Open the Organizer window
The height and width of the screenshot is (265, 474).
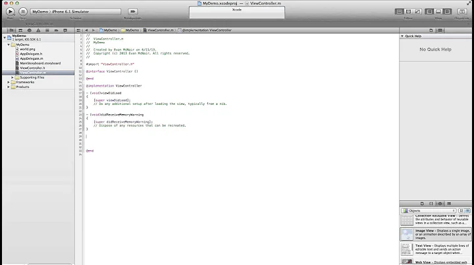[x=462, y=11]
